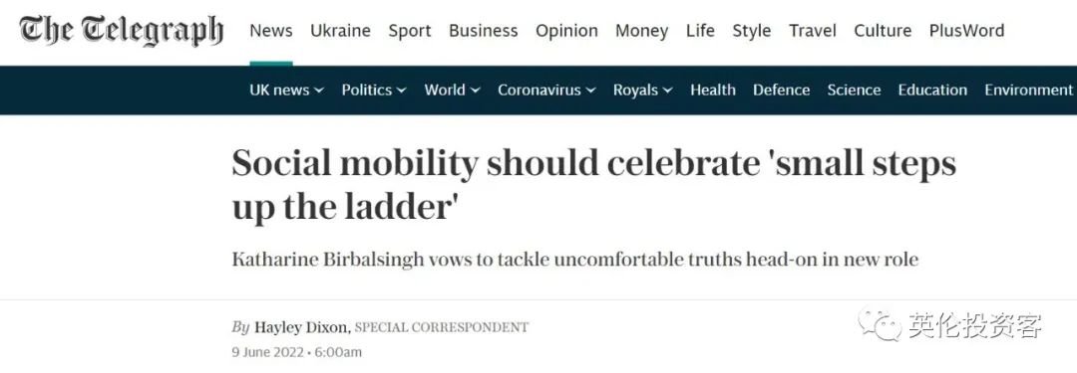This screenshot has height=373, width=1077.
Task: Expand the World section dropdown
Action: coord(452,91)
